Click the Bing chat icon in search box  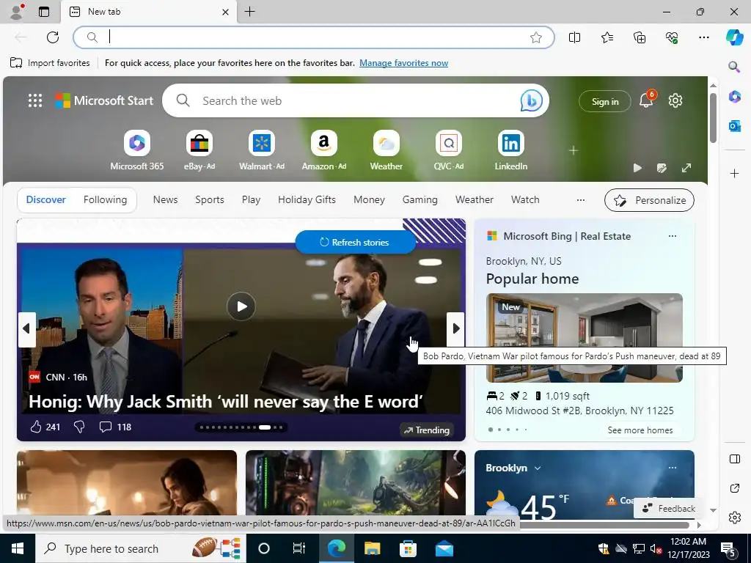point(531,100)
